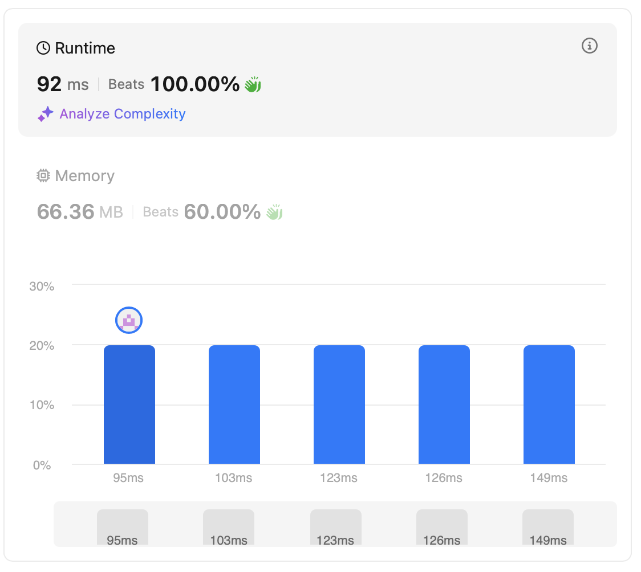The image size is (641, 572).
Task: Click the clapping hands next to 60.00%
Action: 274,213
